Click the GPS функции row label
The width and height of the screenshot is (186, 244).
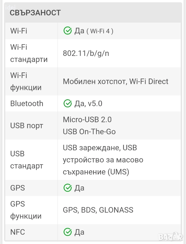pyautogui.click(x=26, y=210)
